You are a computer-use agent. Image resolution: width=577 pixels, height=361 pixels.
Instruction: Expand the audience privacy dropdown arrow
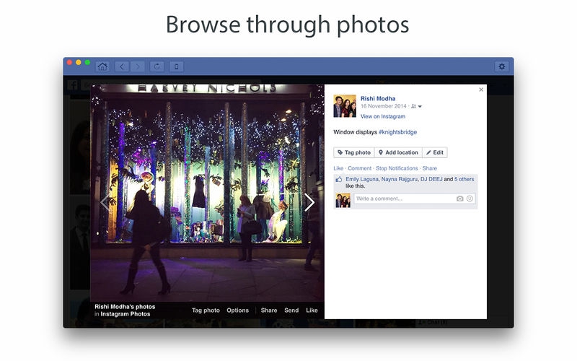point(420,106)
